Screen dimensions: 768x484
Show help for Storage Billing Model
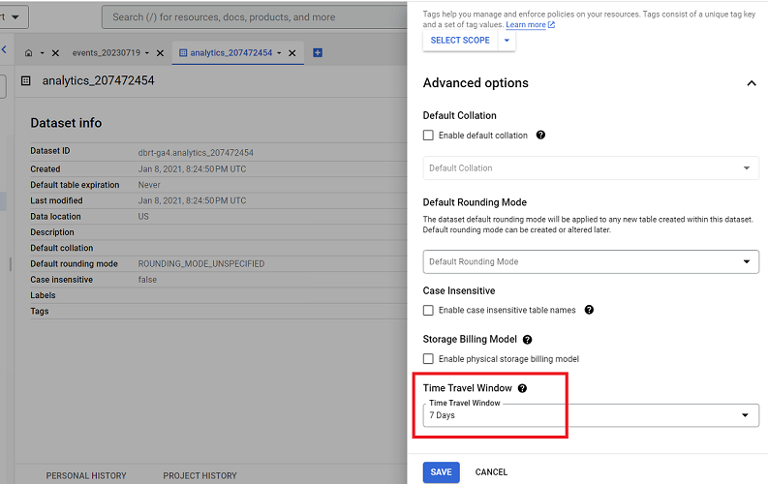point(528,340)
